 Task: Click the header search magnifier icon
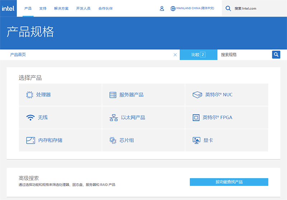click(228, 8)
